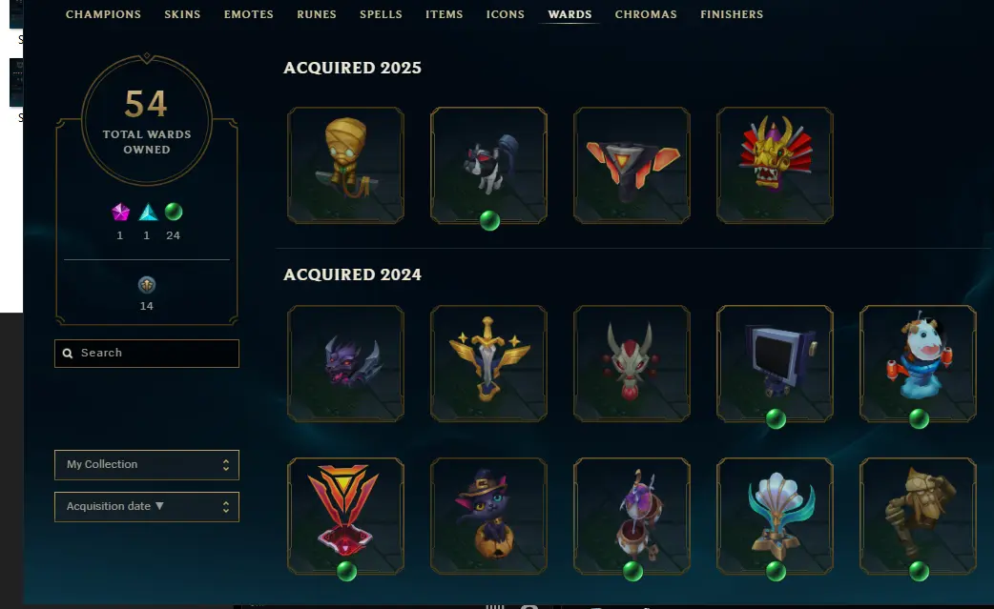Open the Finishers tab

(732, 14)
